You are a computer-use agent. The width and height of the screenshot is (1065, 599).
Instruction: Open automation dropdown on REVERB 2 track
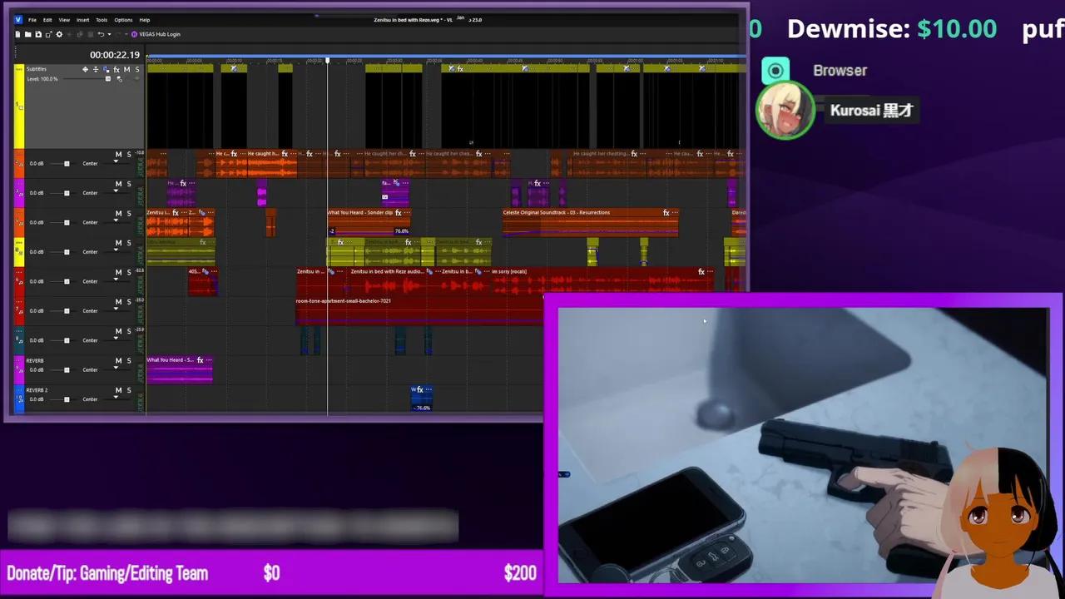(116, 397)
